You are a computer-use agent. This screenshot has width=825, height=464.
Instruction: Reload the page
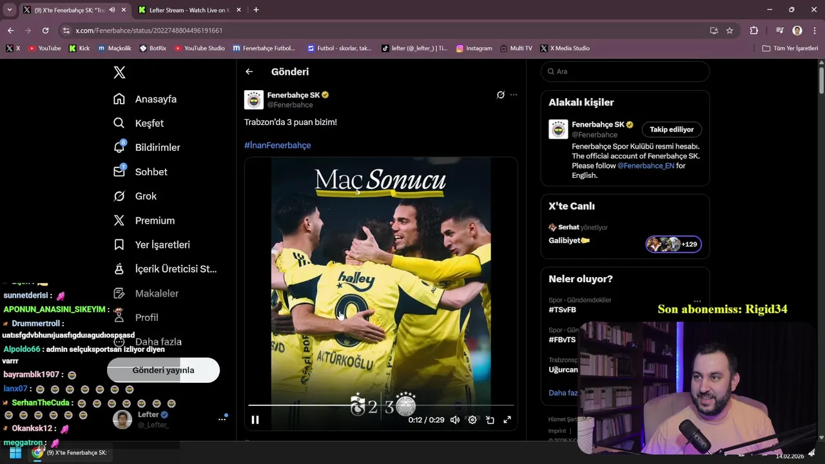(x=45, y=30)
